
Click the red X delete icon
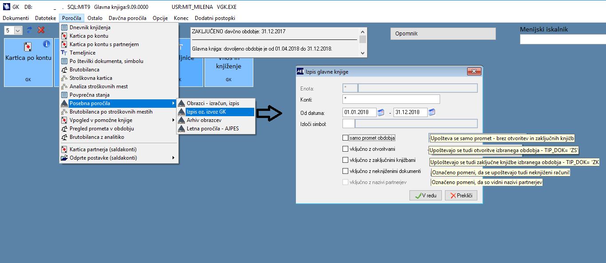[41, 30]
